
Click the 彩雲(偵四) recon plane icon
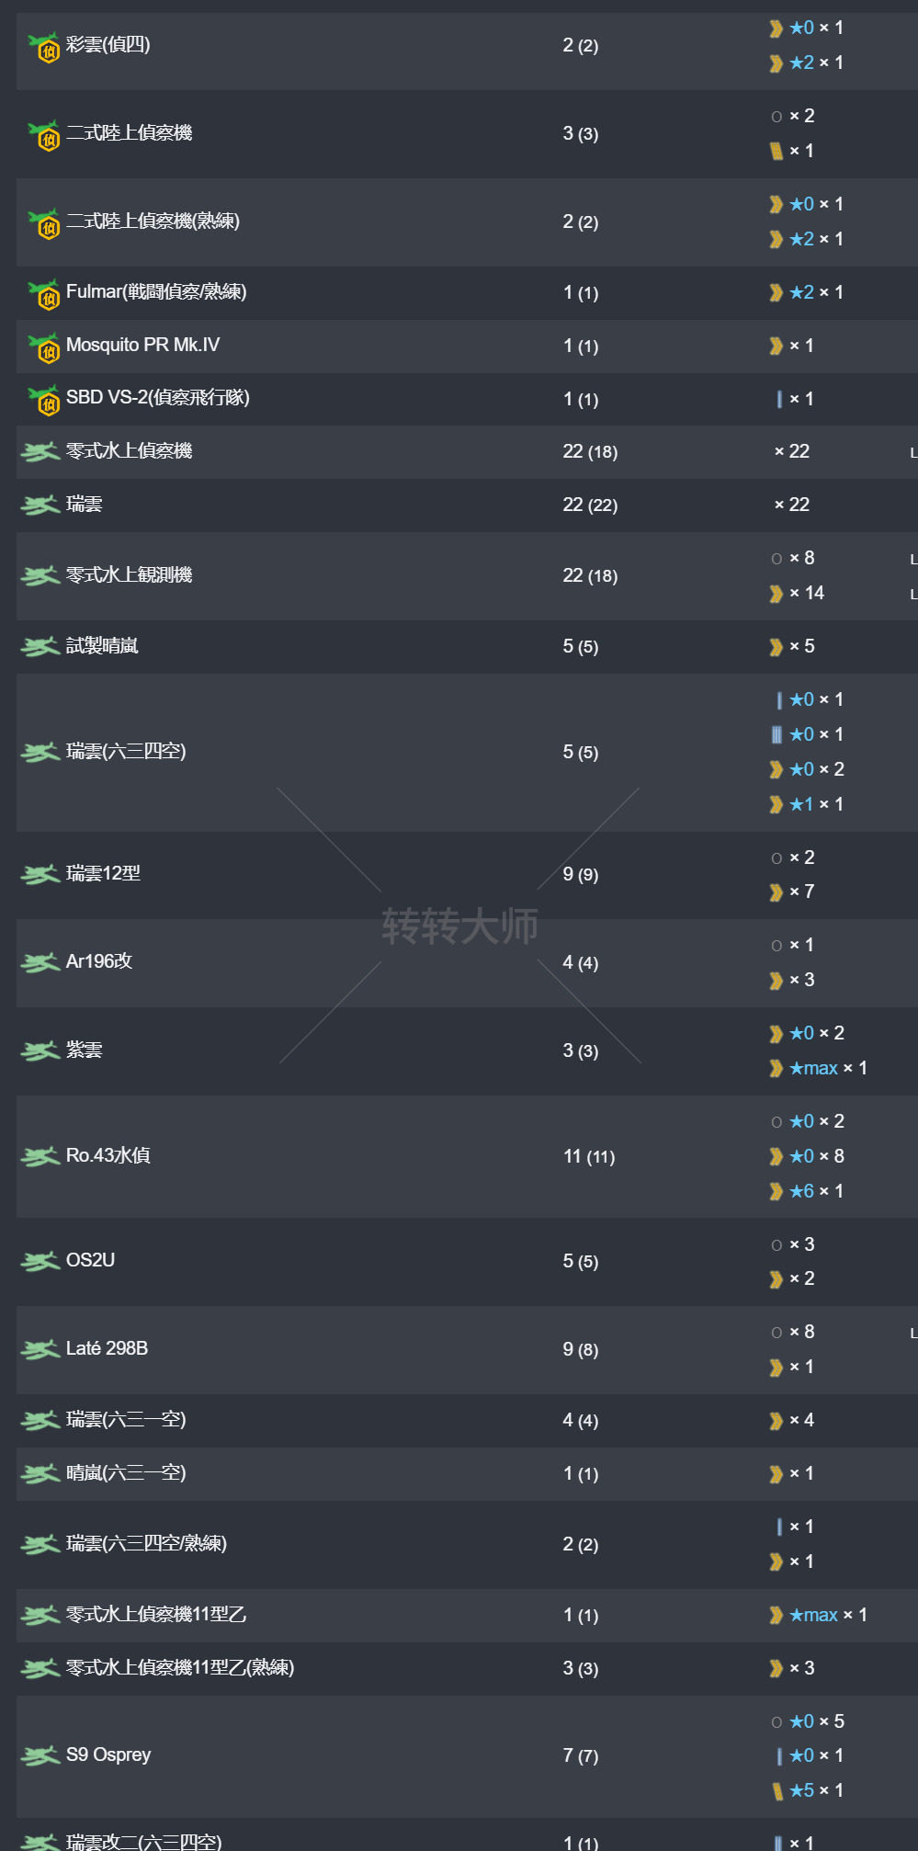44,46
